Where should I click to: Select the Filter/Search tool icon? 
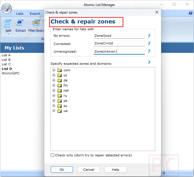click(x=36, y=23)
